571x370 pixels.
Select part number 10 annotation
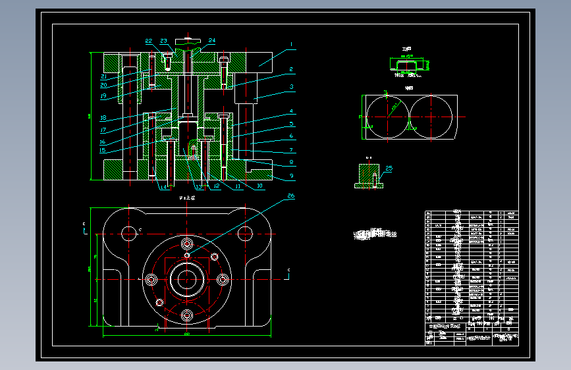(x=259, y=186)
